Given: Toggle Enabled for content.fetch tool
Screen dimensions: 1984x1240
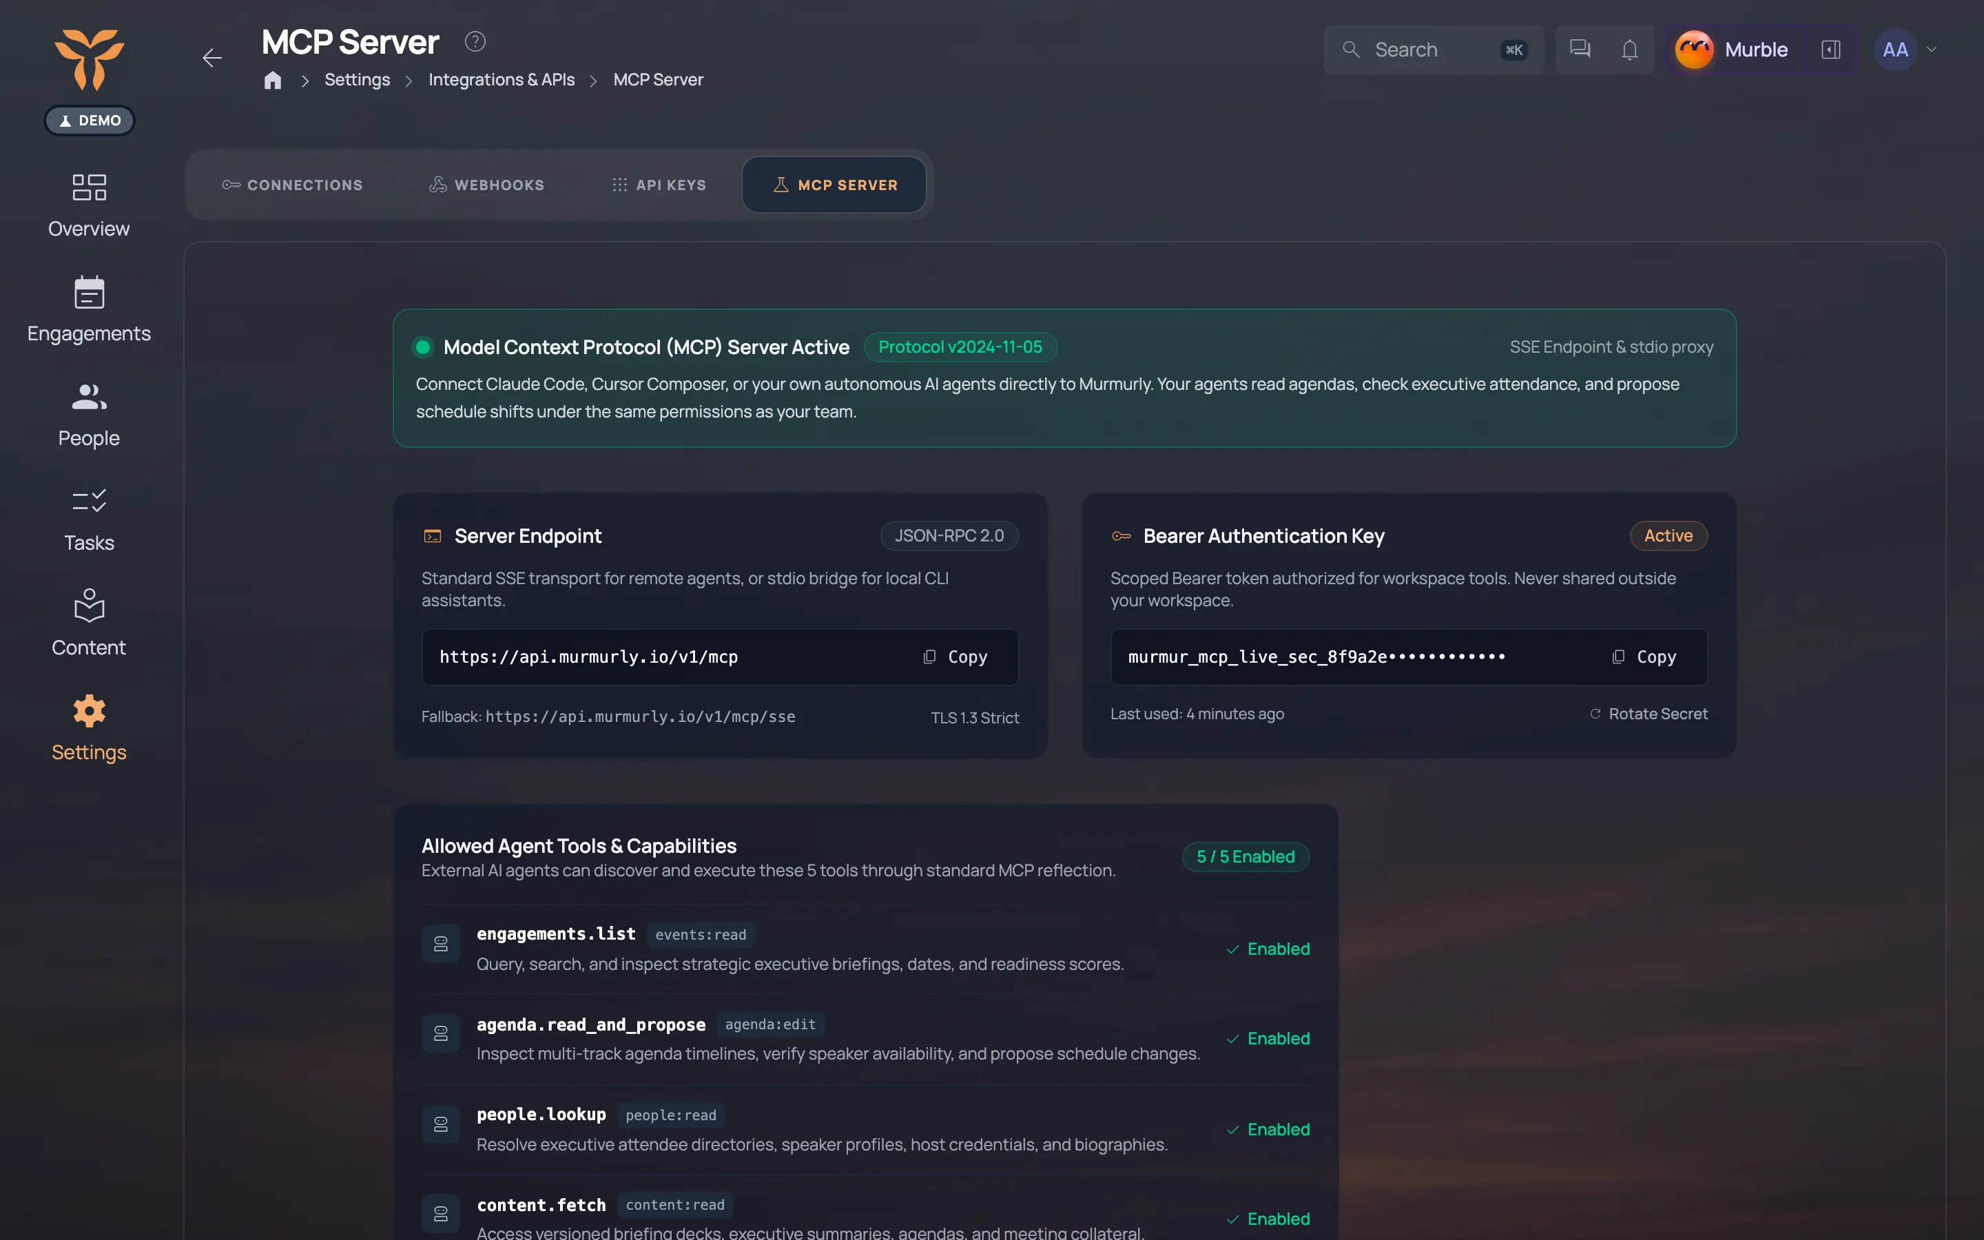Looking at the screenshot, I should (1268, 1219).
